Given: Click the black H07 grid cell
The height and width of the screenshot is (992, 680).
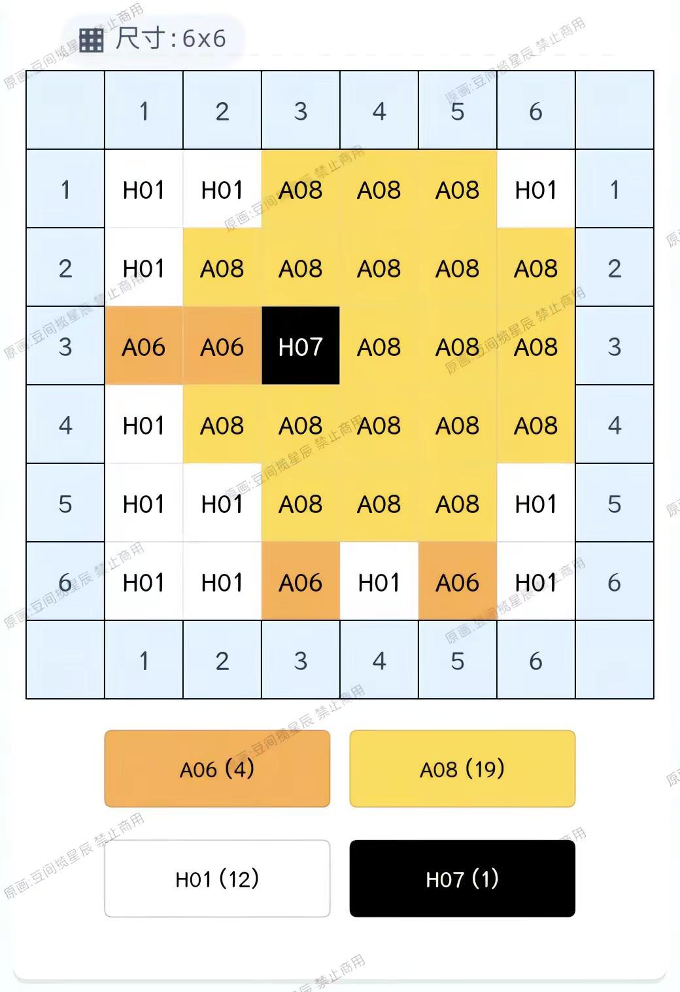Looking at the screenshot, I should click(x=301, y=345).
